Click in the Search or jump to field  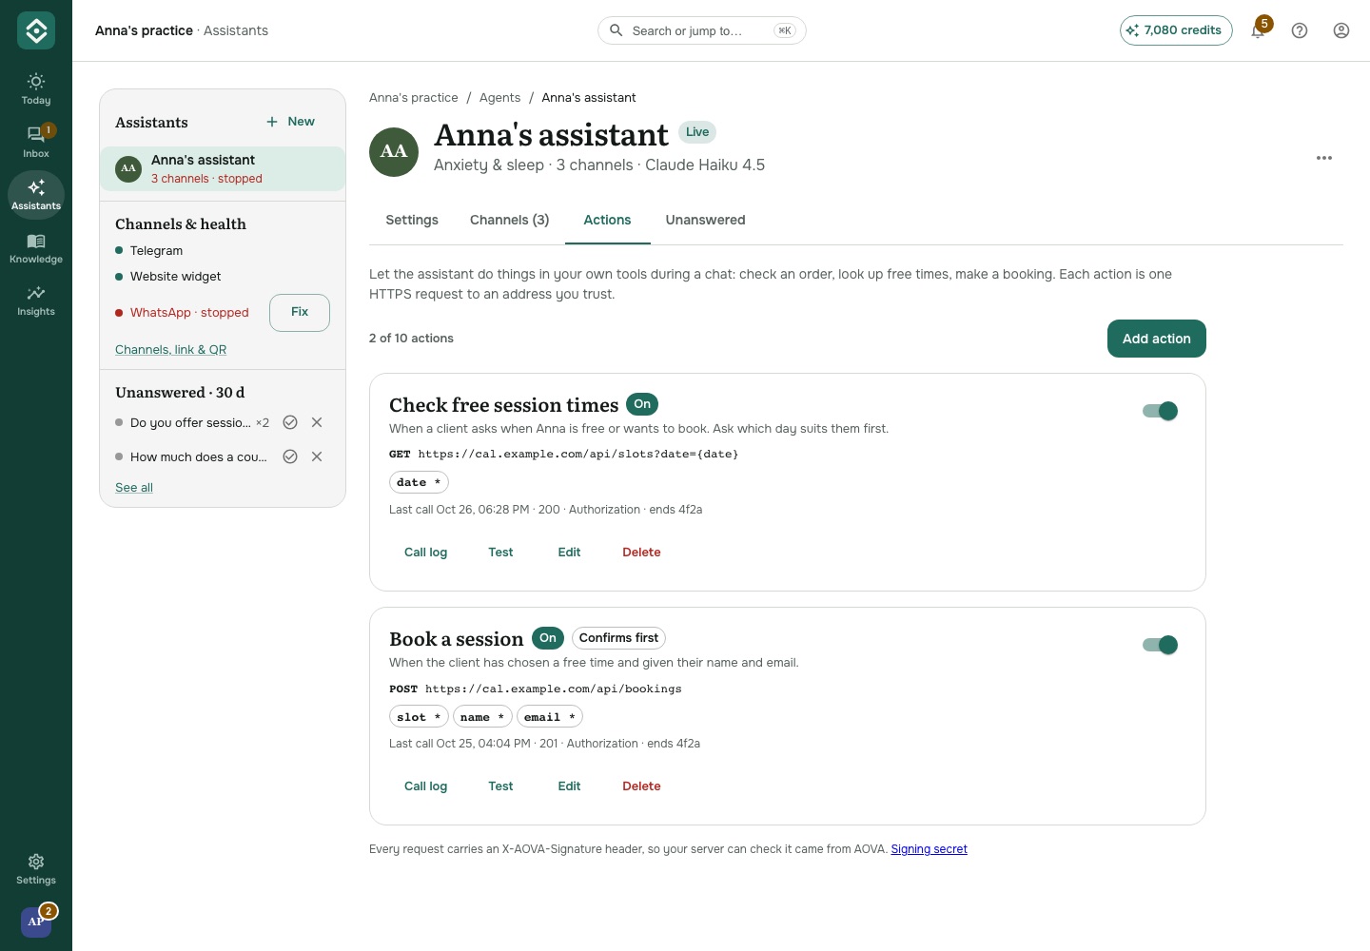[x=702, y=30]
